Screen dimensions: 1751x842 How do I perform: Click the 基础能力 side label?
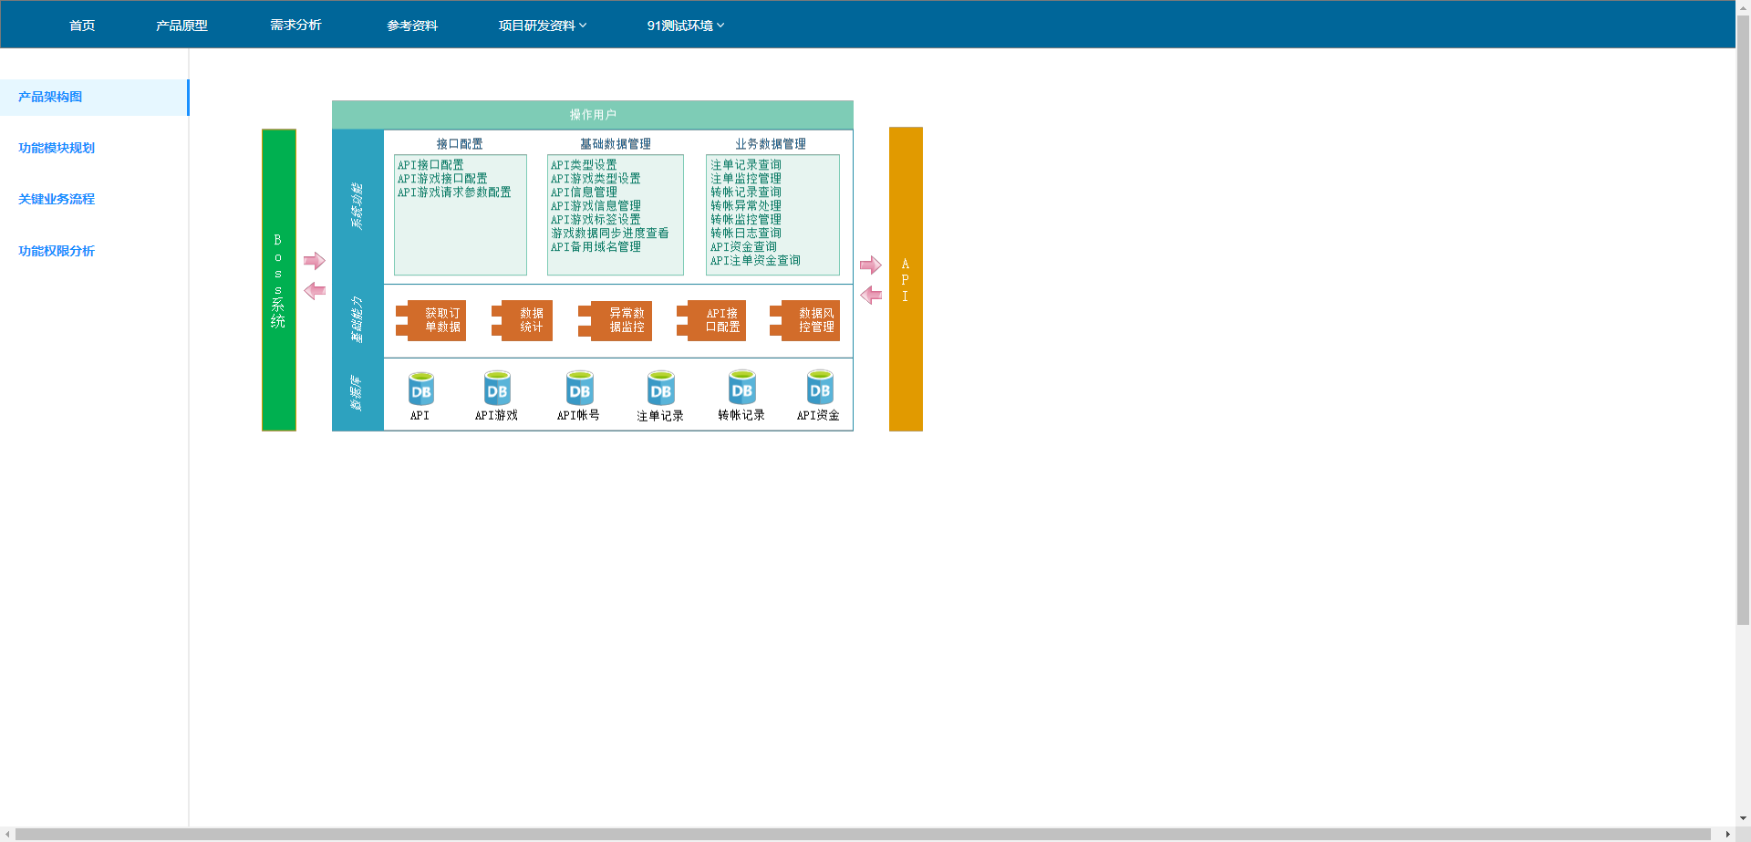(x=357, y=320)
